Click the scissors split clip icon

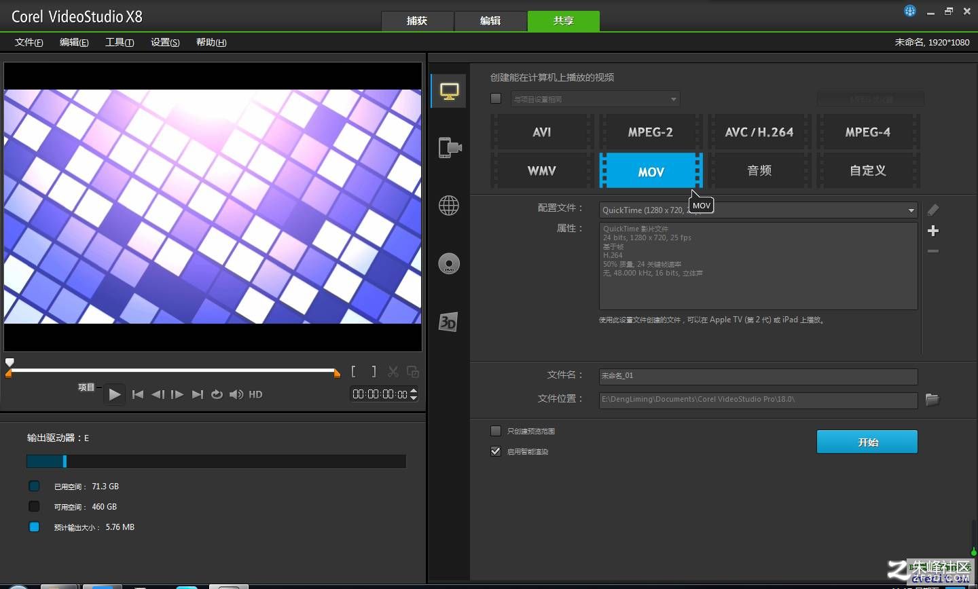393,371
